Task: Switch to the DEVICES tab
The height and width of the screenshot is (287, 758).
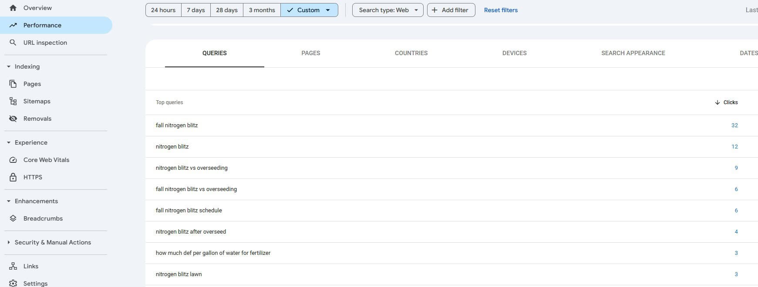Action: (515, 53)
